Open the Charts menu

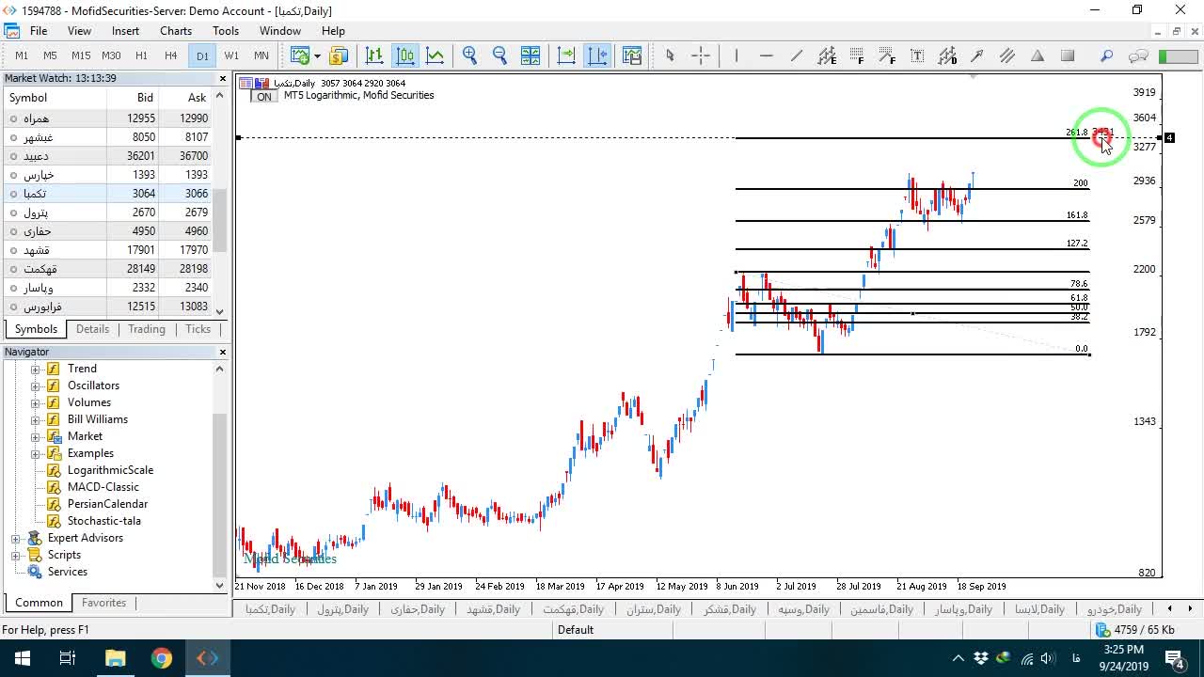pos(176,31)
